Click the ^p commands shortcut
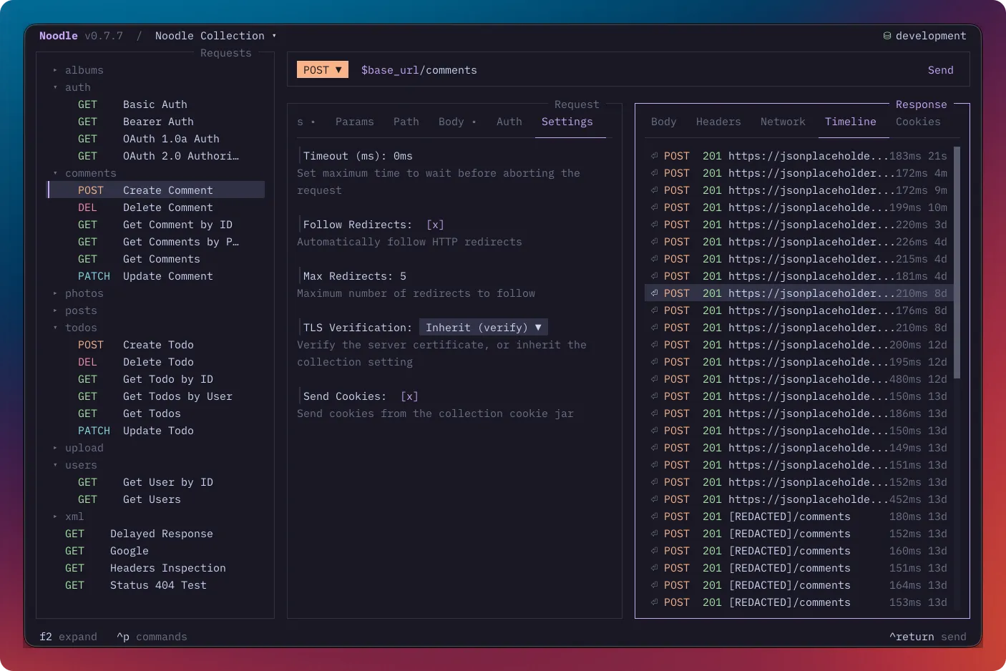 (x=152, y=637)
